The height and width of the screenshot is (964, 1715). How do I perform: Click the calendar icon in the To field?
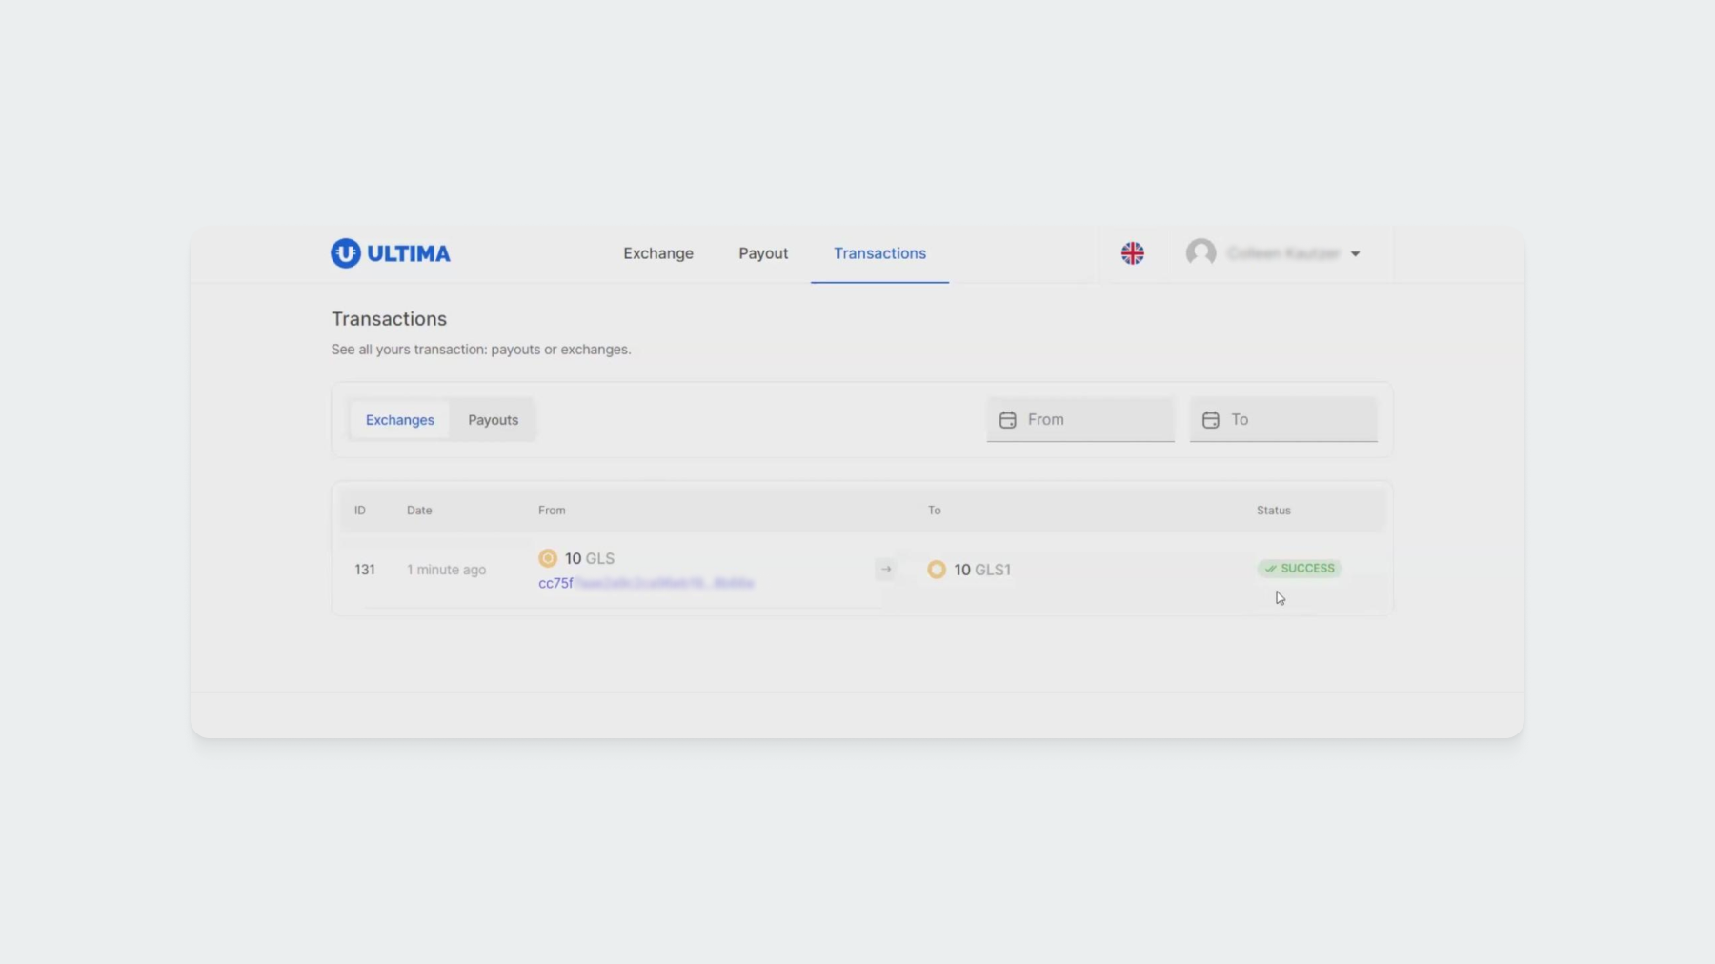coord(1210,420)
